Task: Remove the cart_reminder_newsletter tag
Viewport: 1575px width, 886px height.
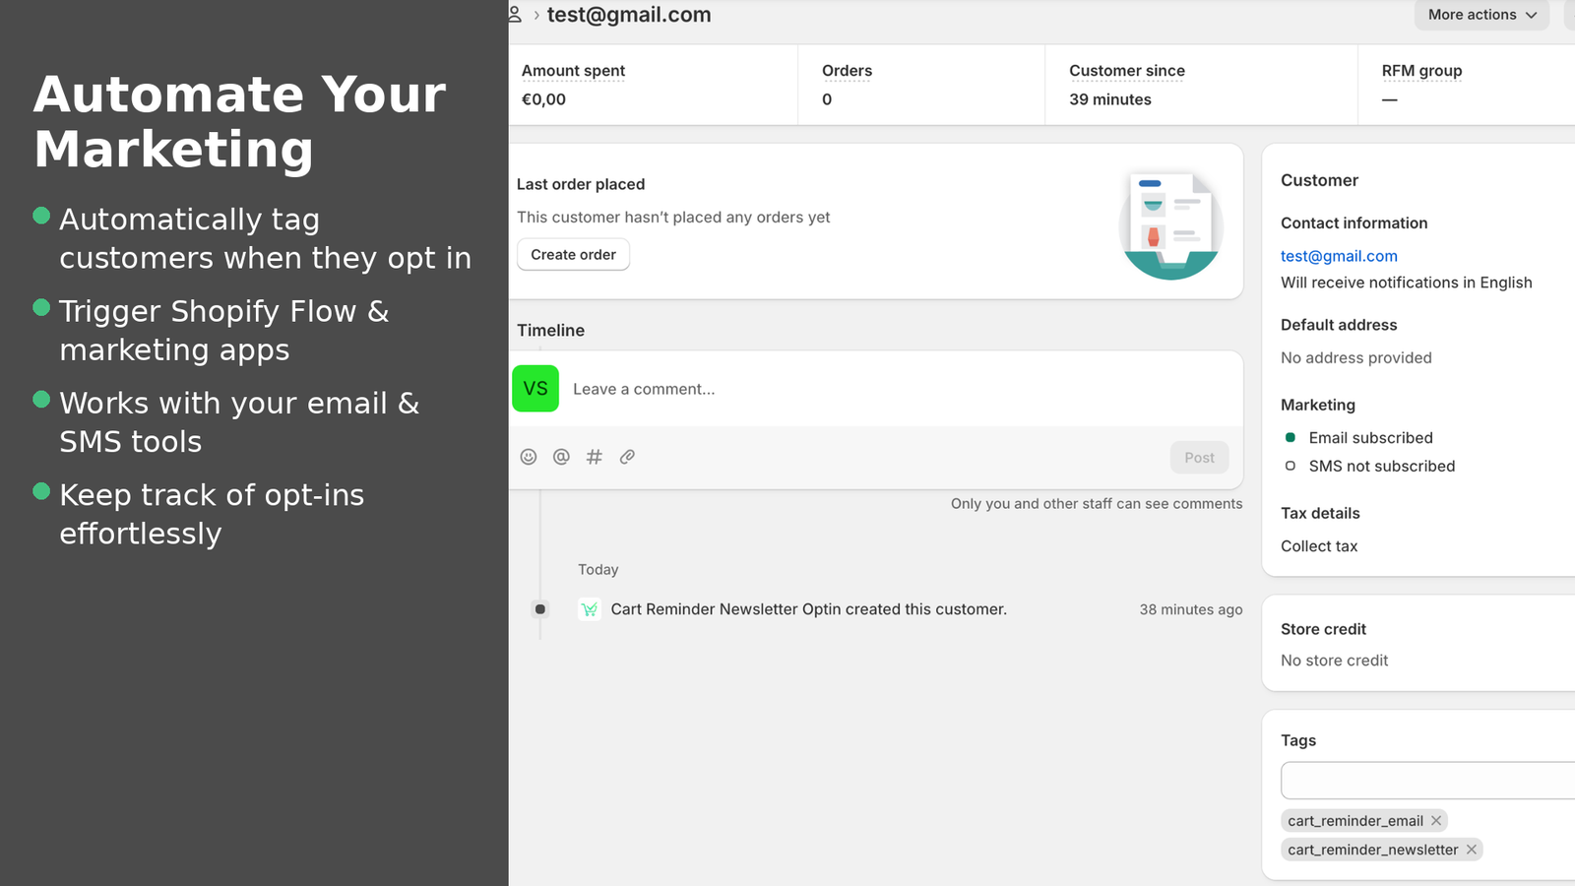Action: click(1471, 849)
